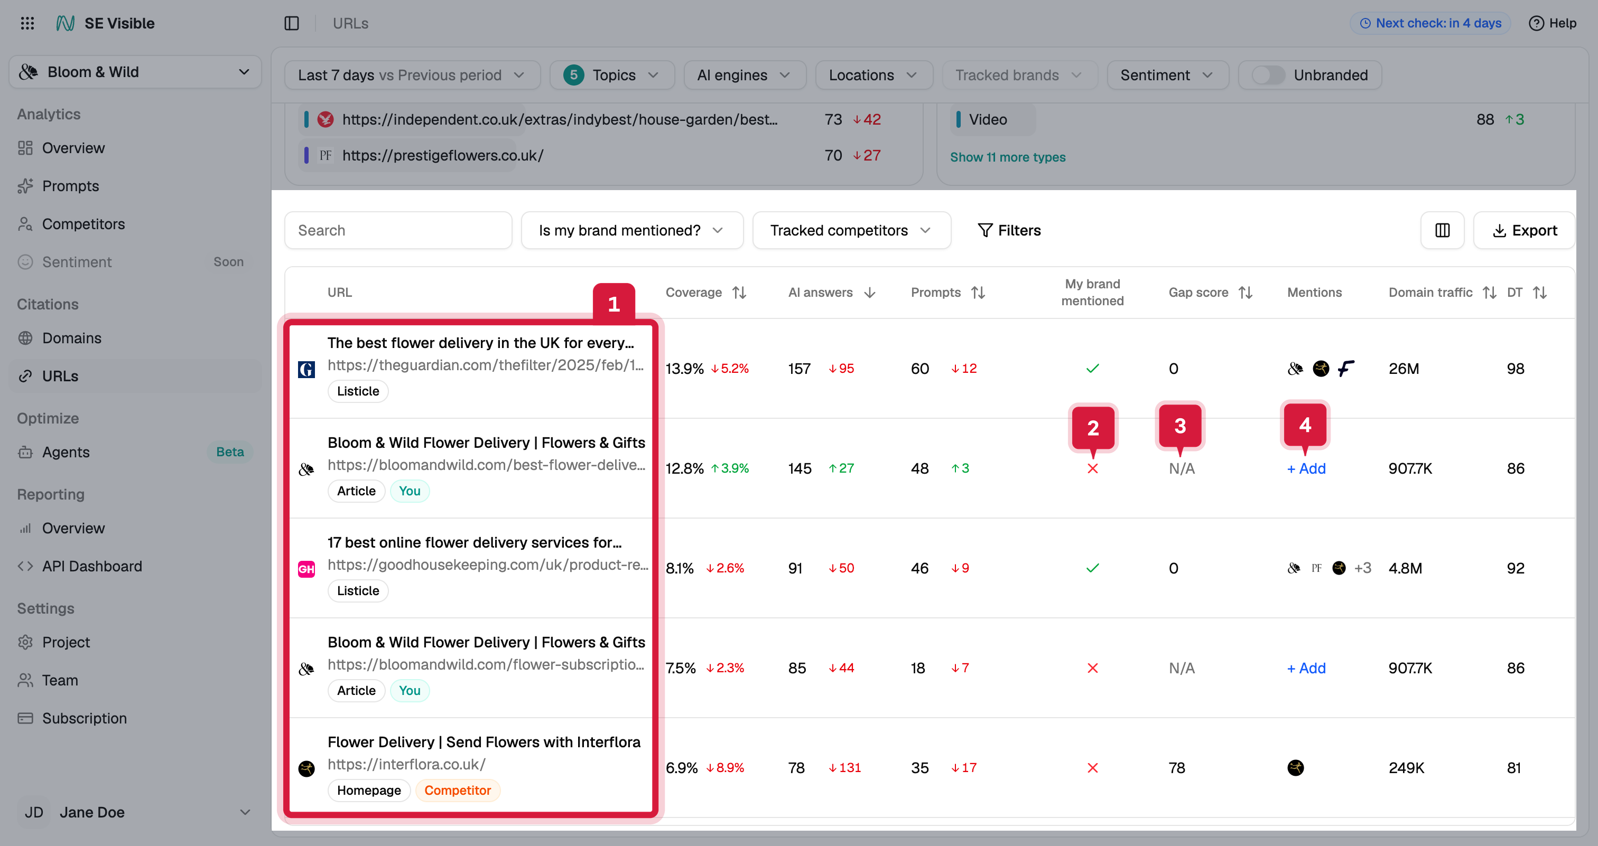Open Is my brand mentioned dropdown
This screenshot has width=1598, height=846.
631,231
